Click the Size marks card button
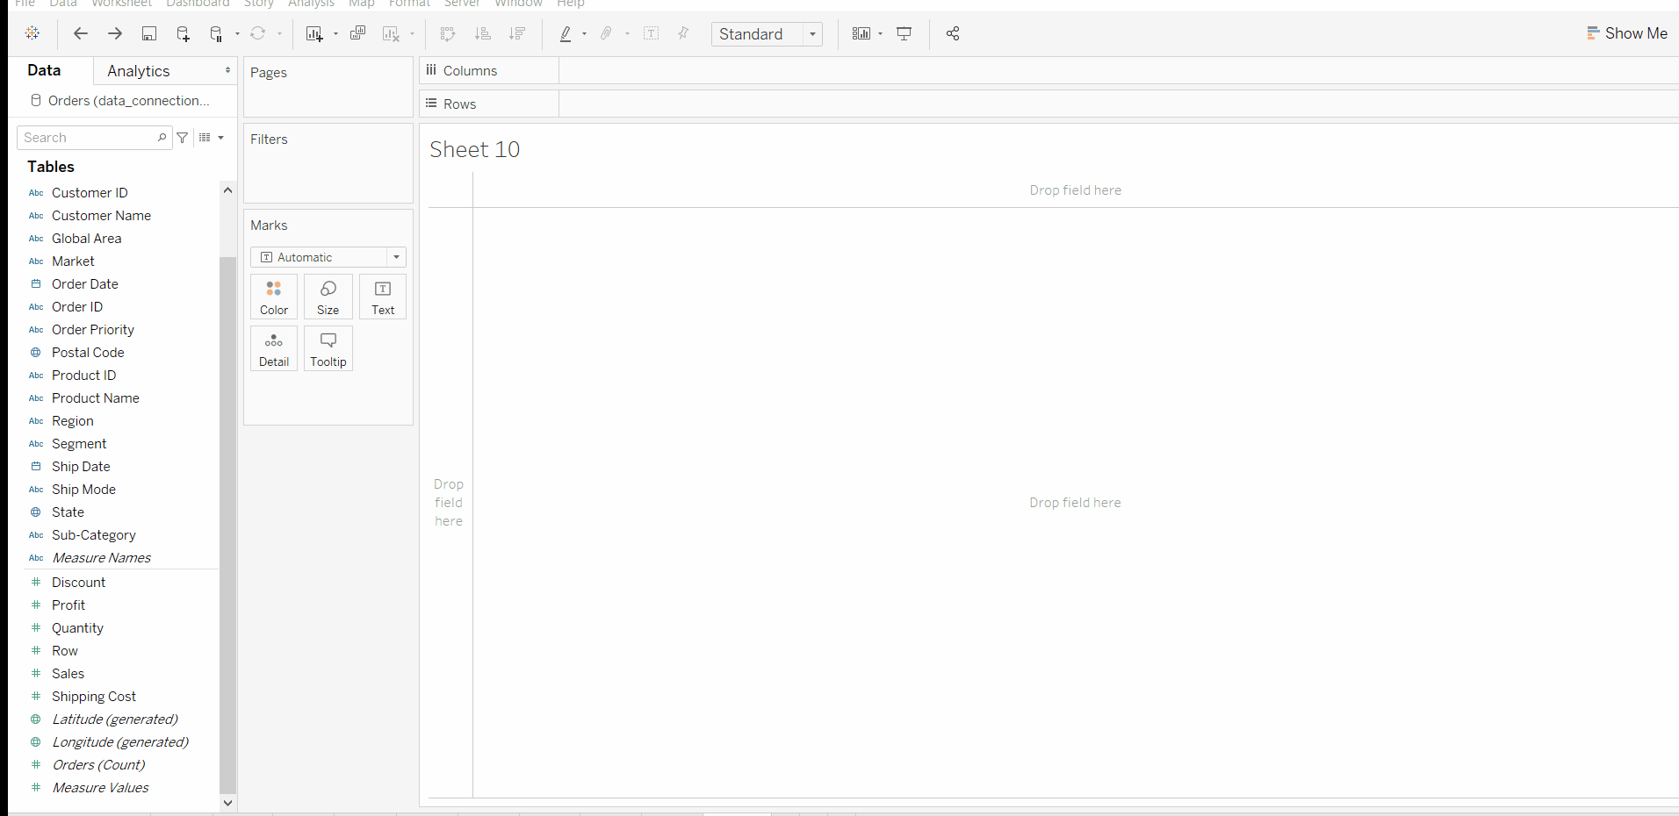Viewport: 1679px width, 816px height. pyautogui.click(x=328, y=297)
